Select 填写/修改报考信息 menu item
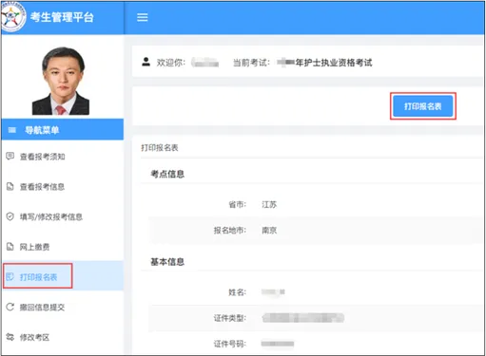 pos(51,216)
